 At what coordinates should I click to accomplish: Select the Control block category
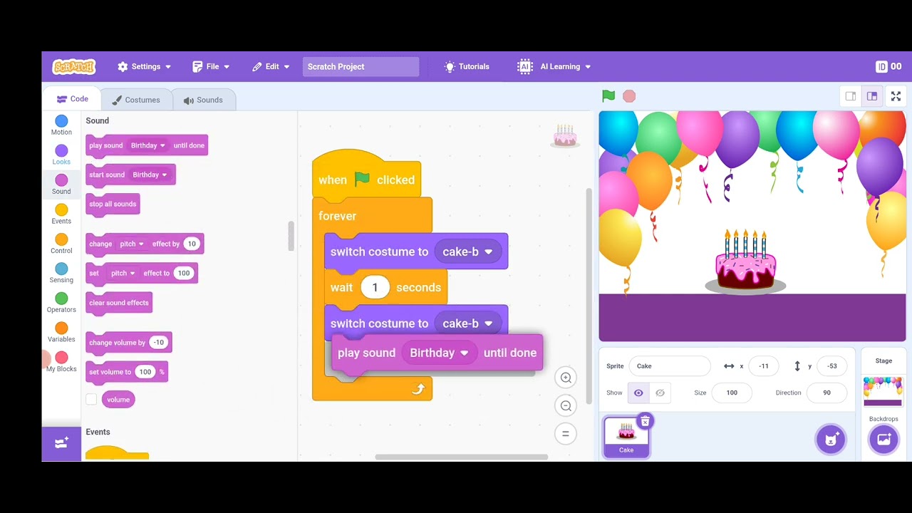click(61, 244)
